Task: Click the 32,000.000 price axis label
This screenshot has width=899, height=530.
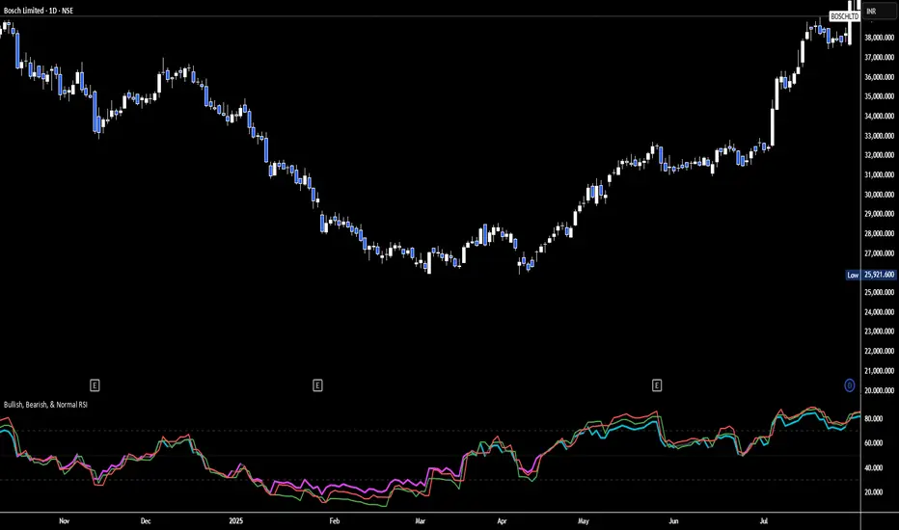Action: click(x=880, y=155)
